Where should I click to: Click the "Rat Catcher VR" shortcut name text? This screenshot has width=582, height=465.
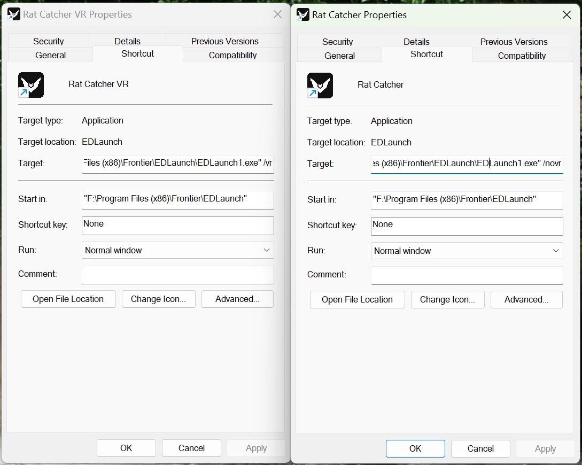pos(98,84)
